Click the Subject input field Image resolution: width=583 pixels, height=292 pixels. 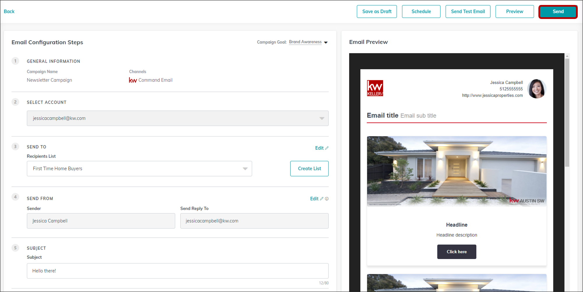click(x=178, y=271)
